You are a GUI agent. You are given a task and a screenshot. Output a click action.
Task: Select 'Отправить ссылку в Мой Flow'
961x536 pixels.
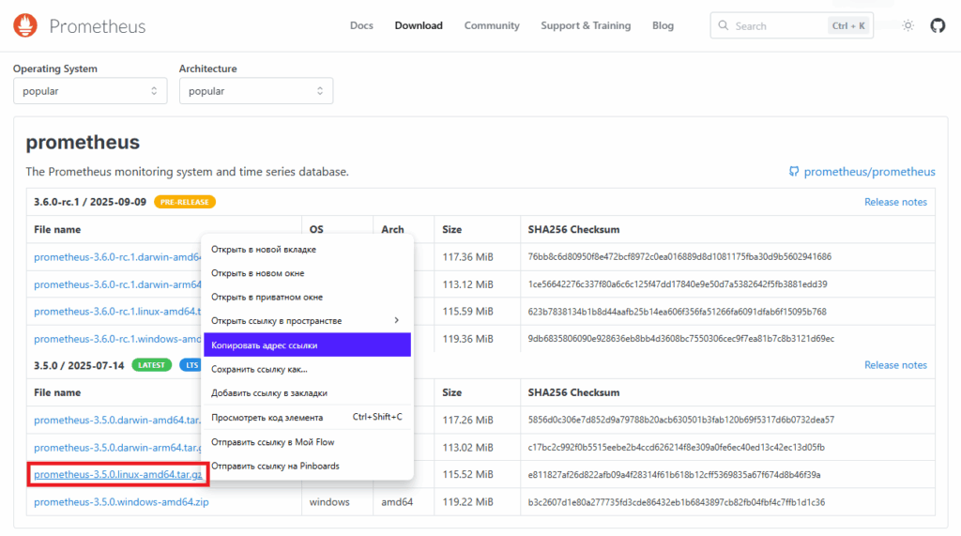tap(307, 441)
